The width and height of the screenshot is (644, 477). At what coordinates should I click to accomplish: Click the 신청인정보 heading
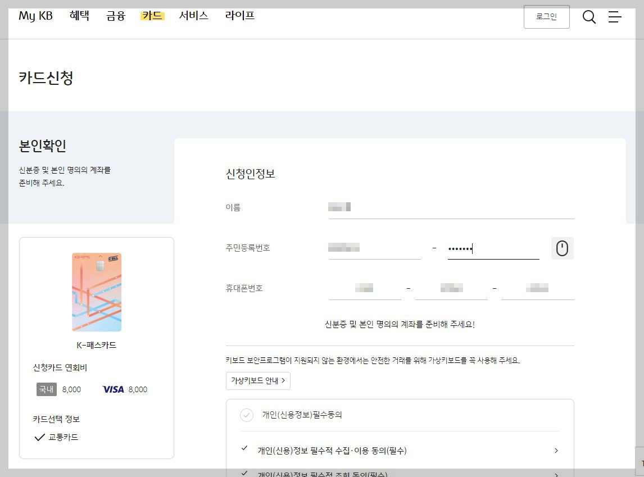click(250, 174)
